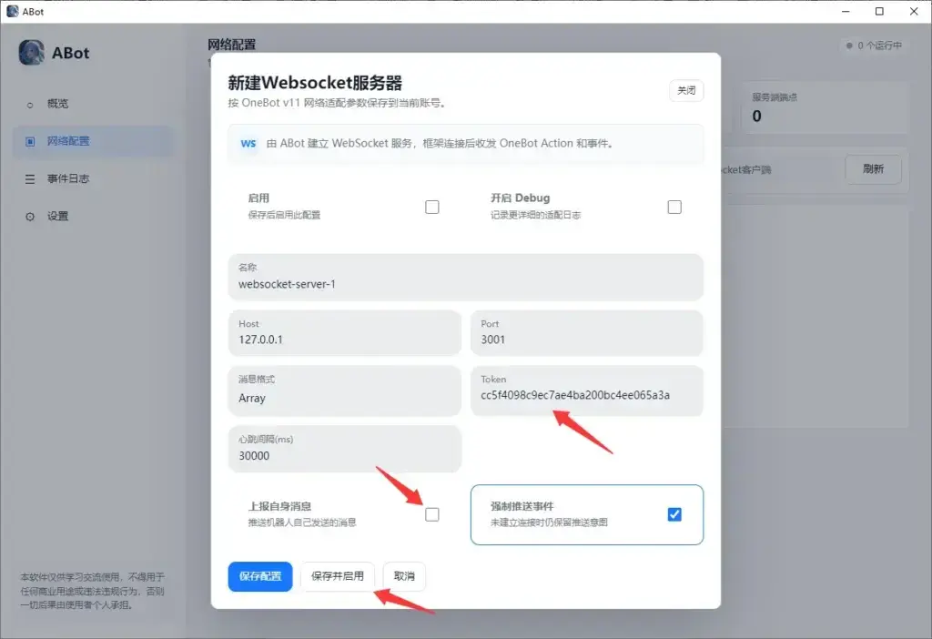
Task: Close the dialog via 关闭 button
Action: [686, 90]
